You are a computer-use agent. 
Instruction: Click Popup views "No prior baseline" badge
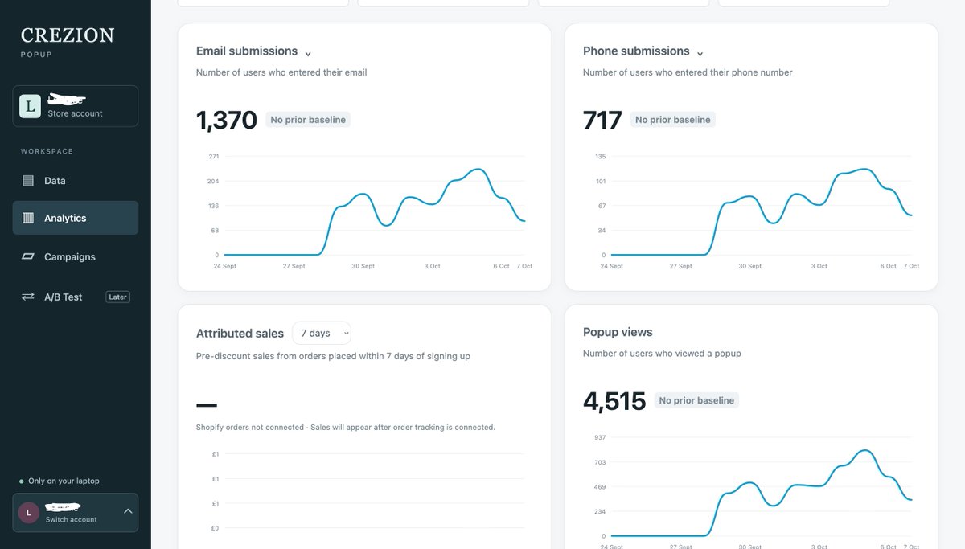click(x=696, y=400)
